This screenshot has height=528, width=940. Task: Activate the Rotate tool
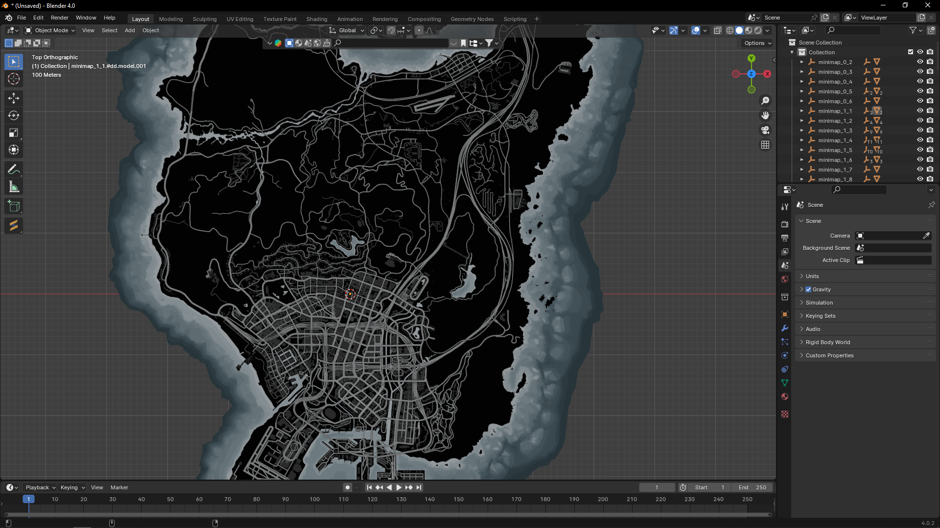pos(14,115)
